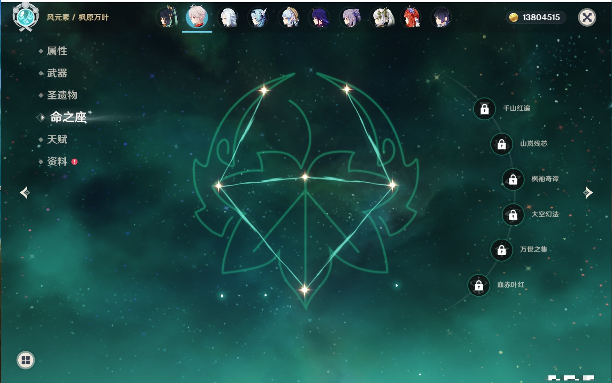Select the 命之座 constellation menu item
This screenshot has height=383, width=612.
[68, 117]
